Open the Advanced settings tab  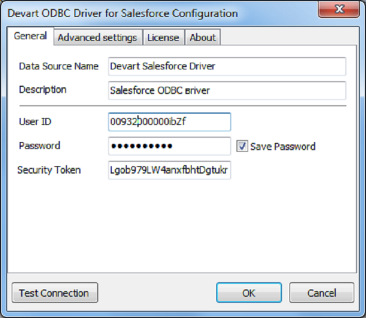pyautogui.click(x=98, y=38)
